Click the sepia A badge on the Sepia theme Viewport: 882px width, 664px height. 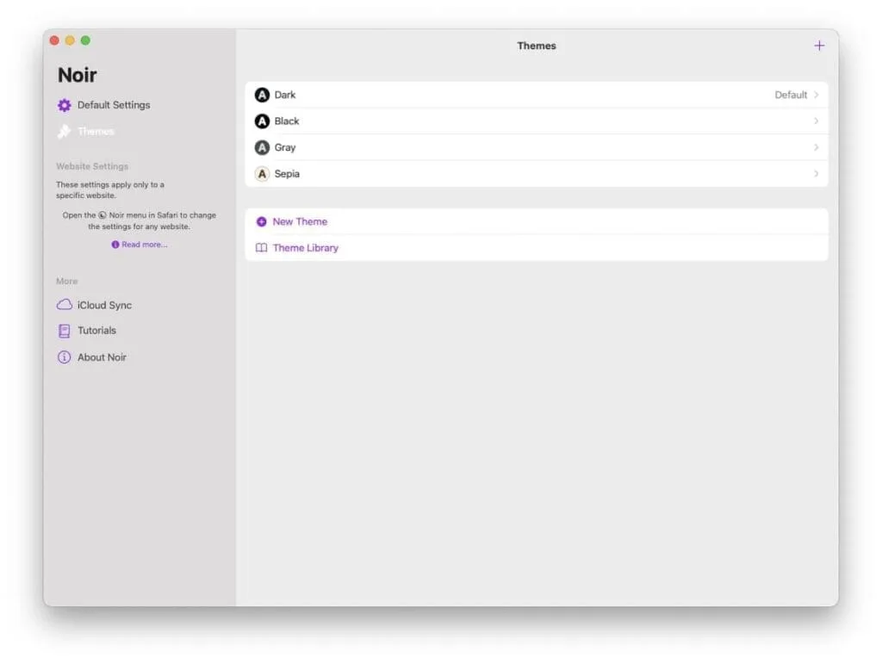262,173
